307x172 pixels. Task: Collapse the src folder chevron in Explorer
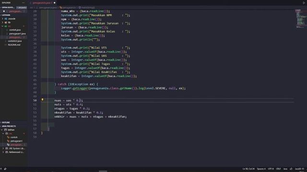2,26
